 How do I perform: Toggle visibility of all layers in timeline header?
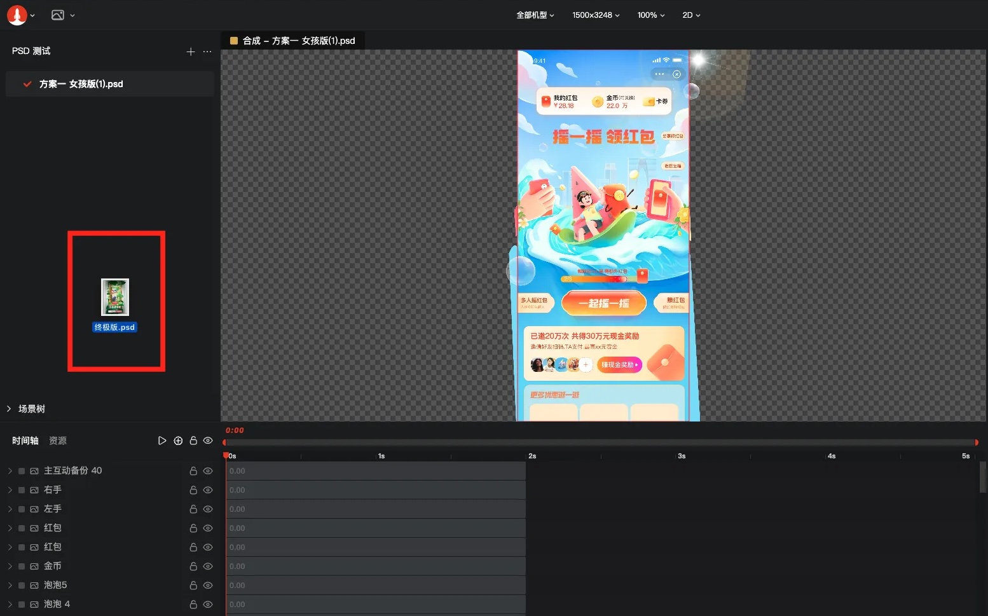(x=208, y=441)
